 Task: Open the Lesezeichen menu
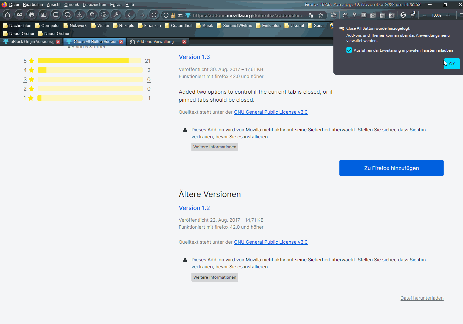(95, 5)
